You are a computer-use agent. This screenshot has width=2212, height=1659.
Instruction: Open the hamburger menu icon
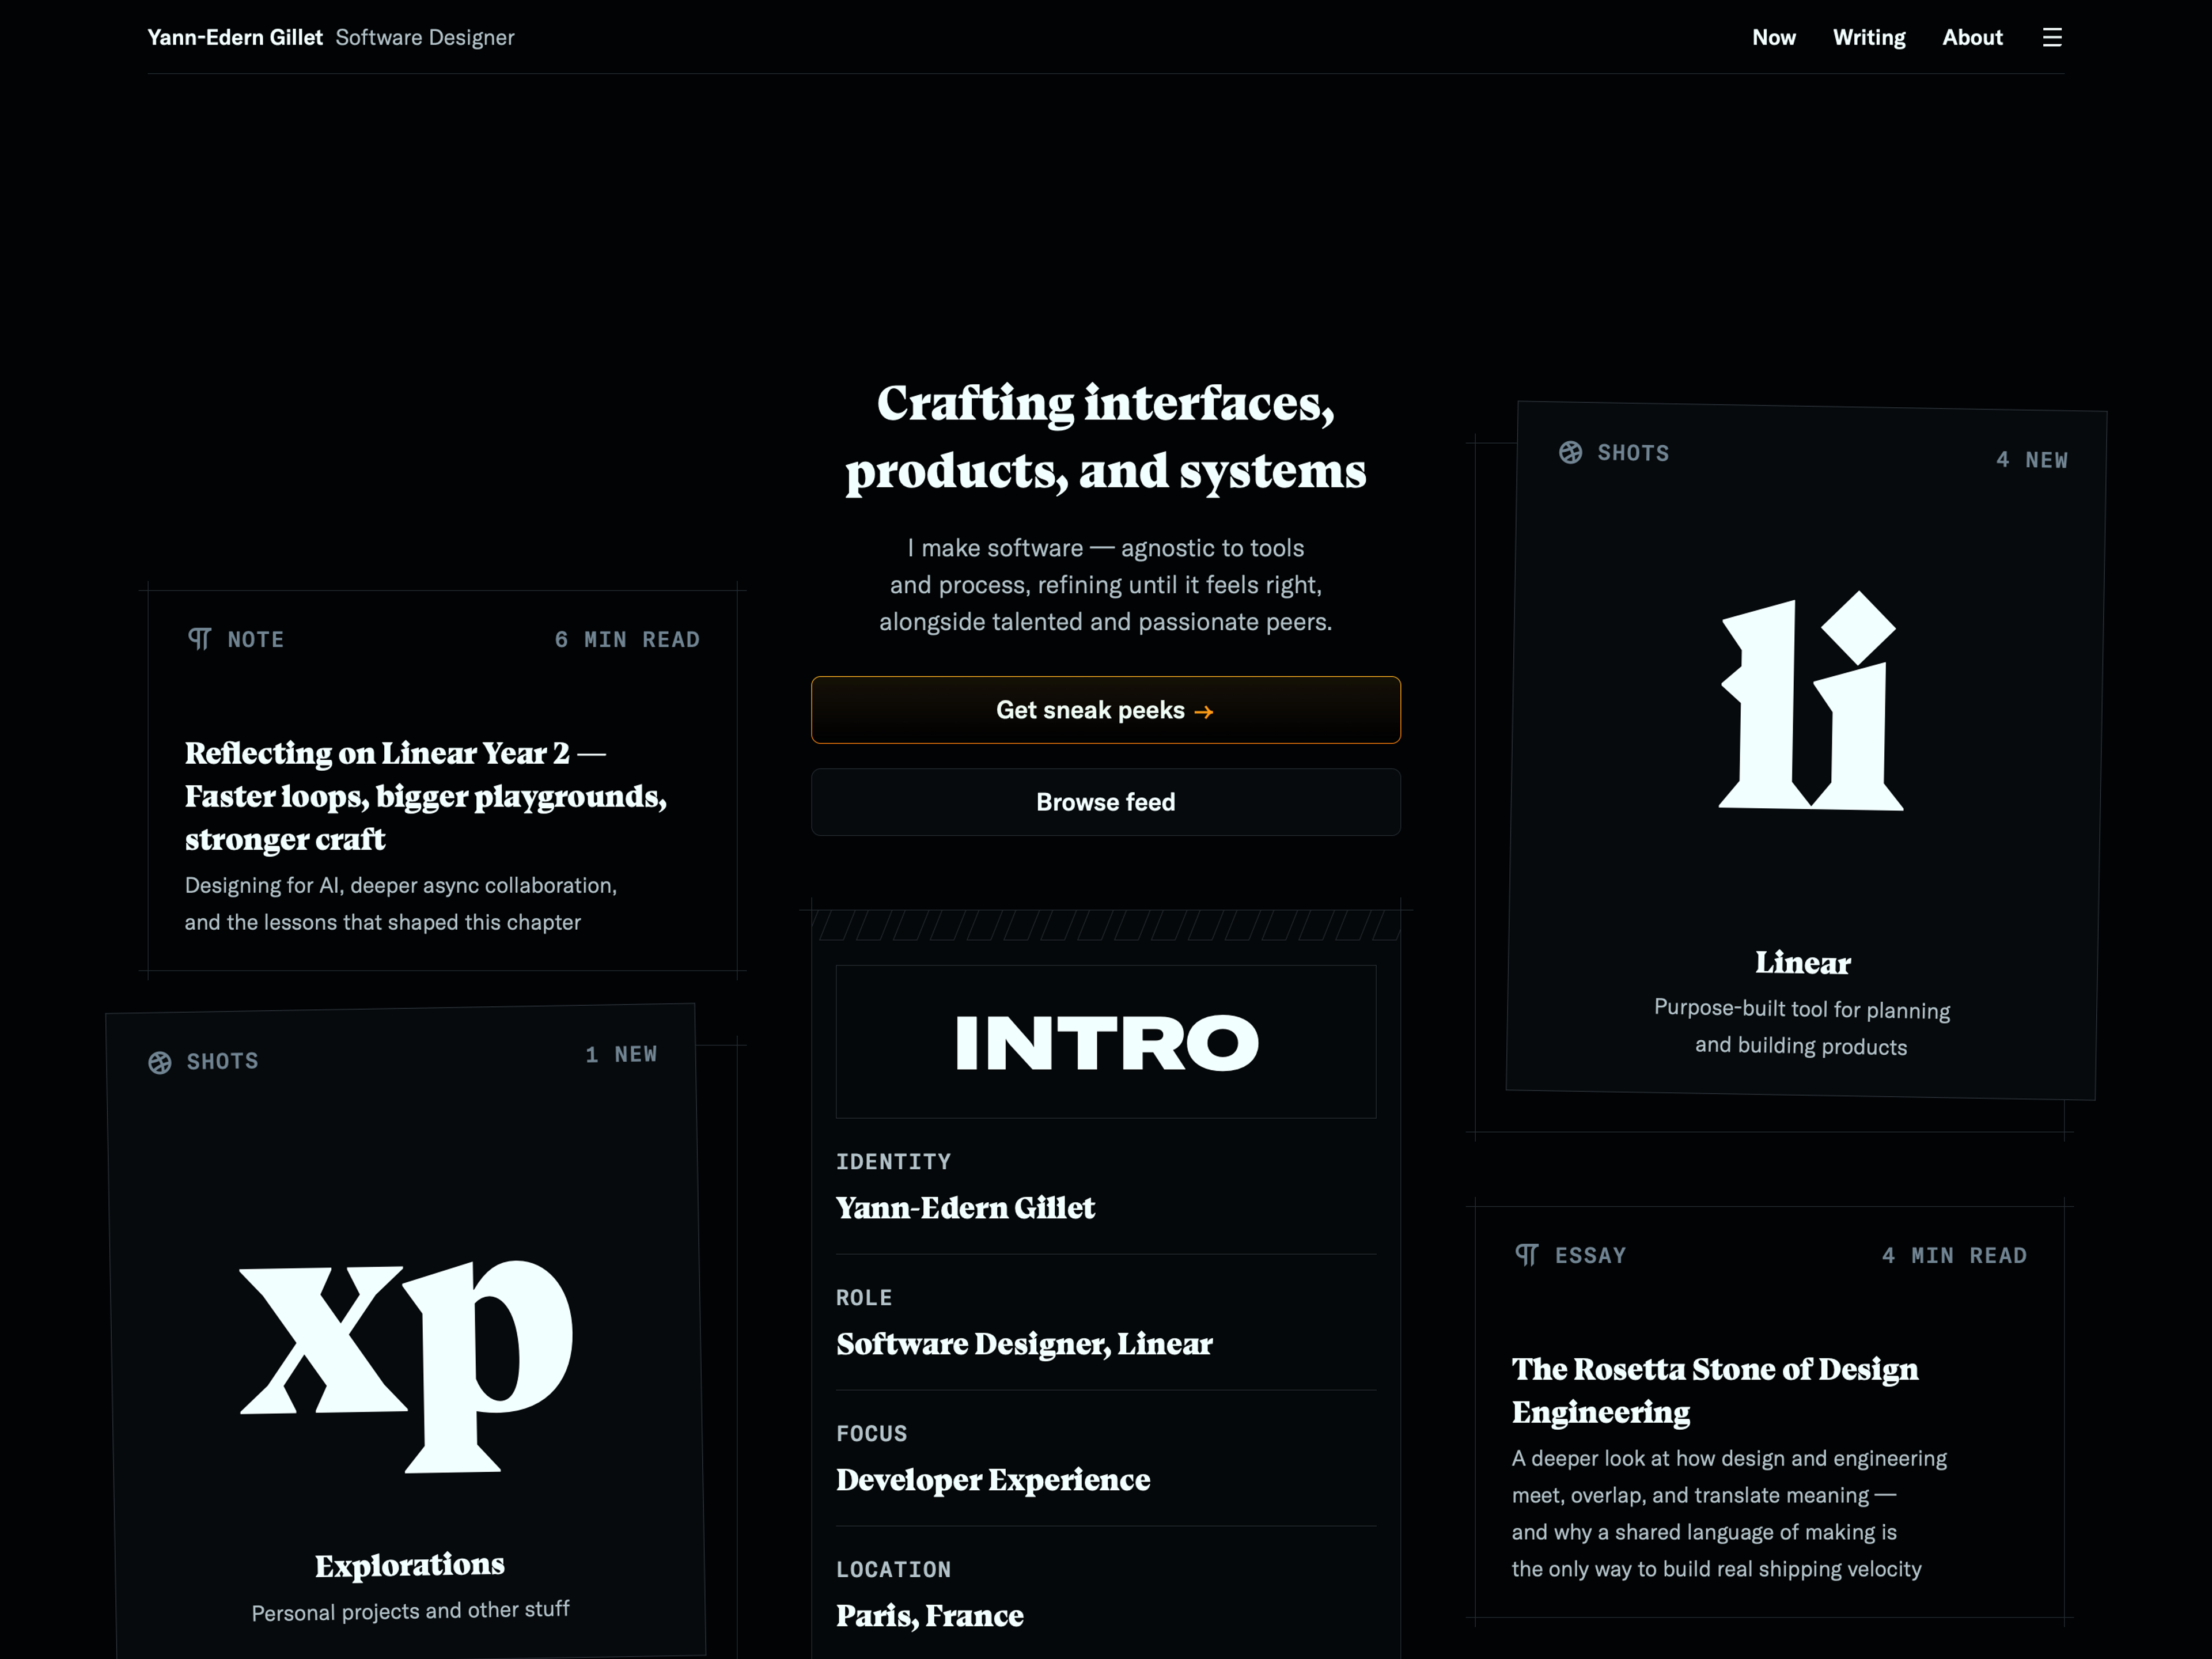click(x=2052, y=38)
